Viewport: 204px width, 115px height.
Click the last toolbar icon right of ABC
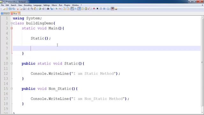116,9
